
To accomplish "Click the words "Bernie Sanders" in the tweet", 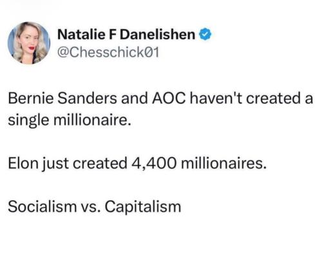I will tap(62, 98).
